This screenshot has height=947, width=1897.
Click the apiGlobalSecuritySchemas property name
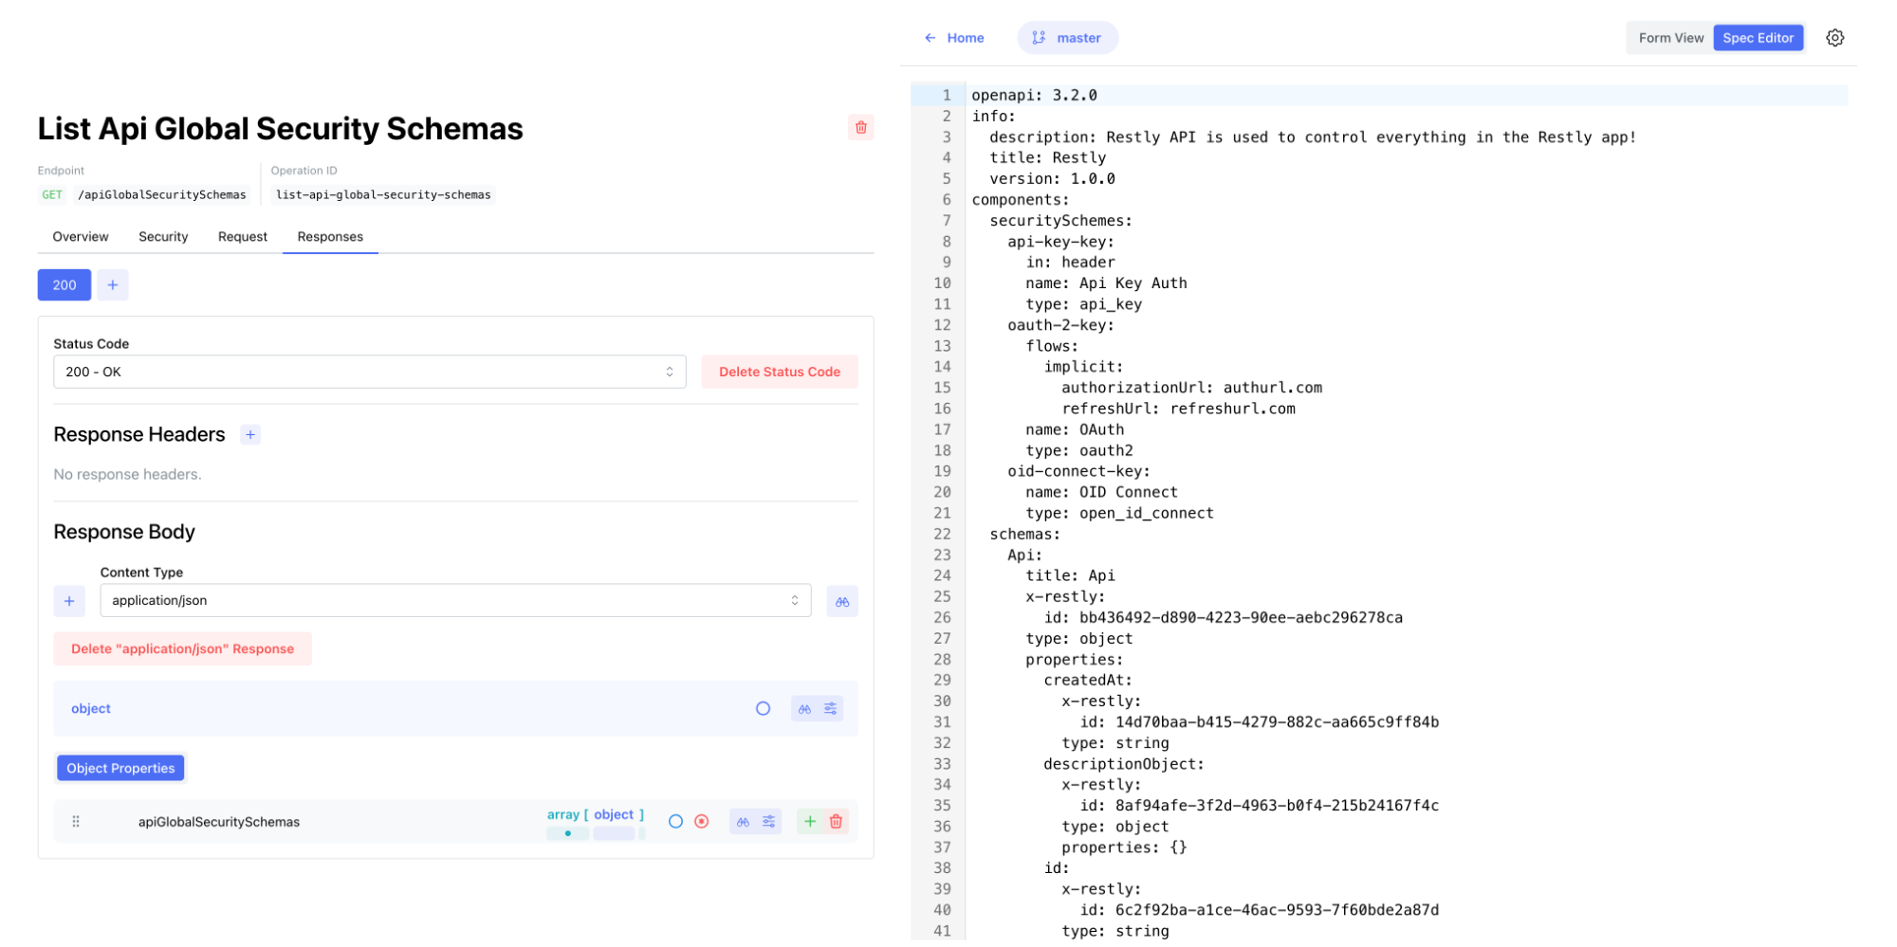point(219,822)
